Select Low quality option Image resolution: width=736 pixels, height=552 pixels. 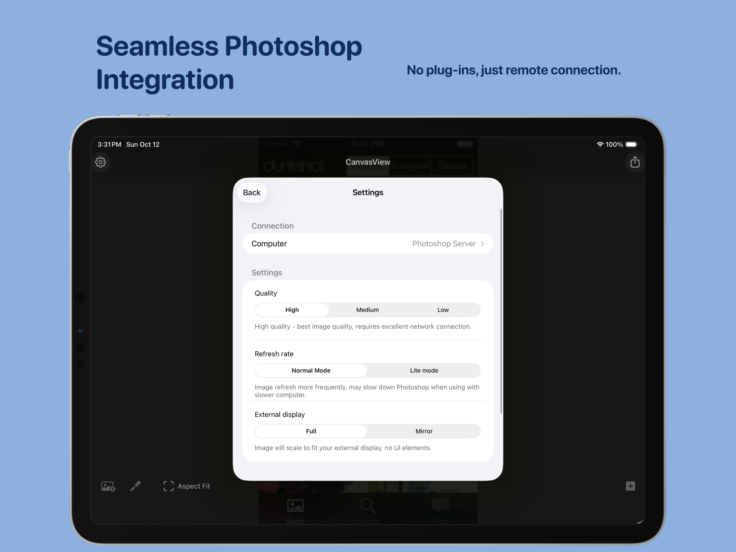(x=443, y=310)
